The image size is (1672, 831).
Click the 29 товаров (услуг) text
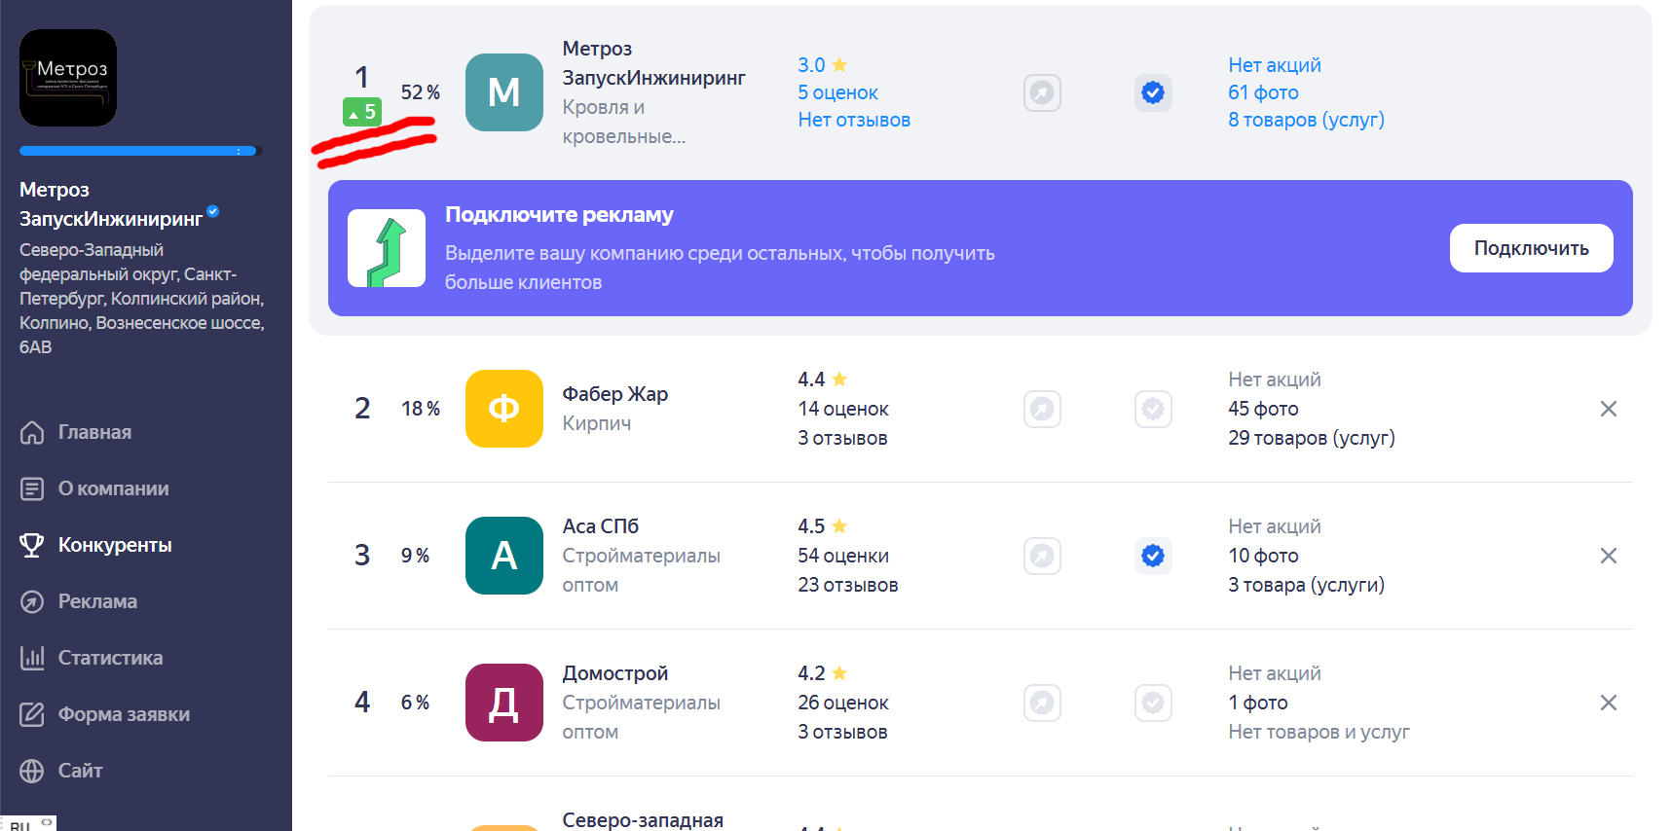point(1311,438)
